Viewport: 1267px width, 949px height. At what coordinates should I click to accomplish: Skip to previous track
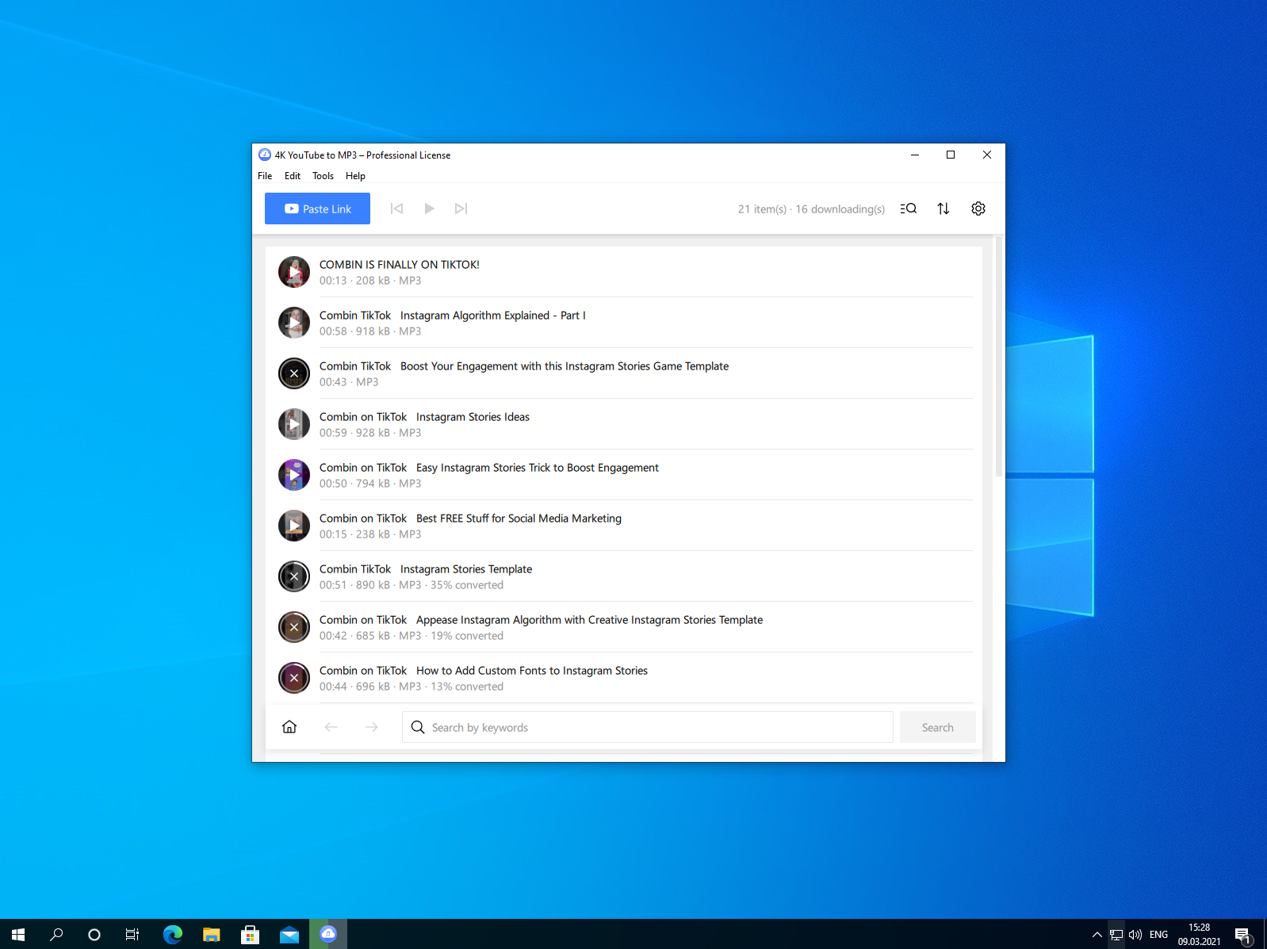pos(397,209)
